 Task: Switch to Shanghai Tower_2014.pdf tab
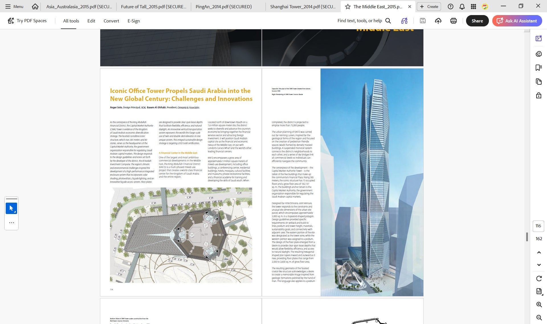pyautogui.click(x=303, y=7)
